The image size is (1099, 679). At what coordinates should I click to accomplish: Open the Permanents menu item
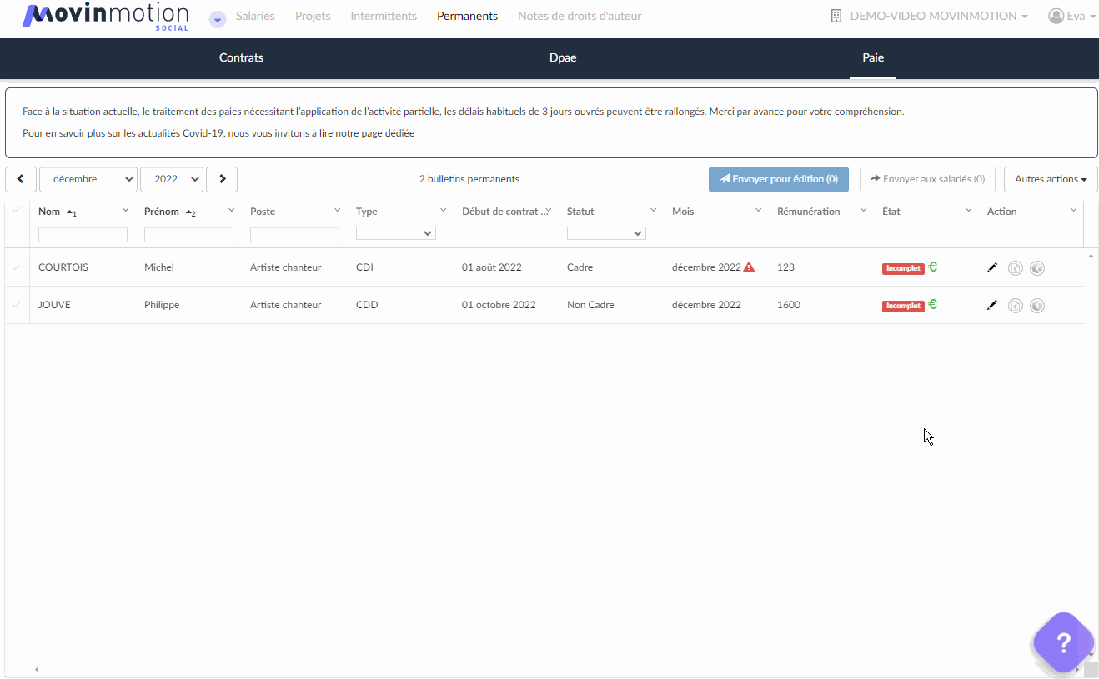[x=467, y=16]
